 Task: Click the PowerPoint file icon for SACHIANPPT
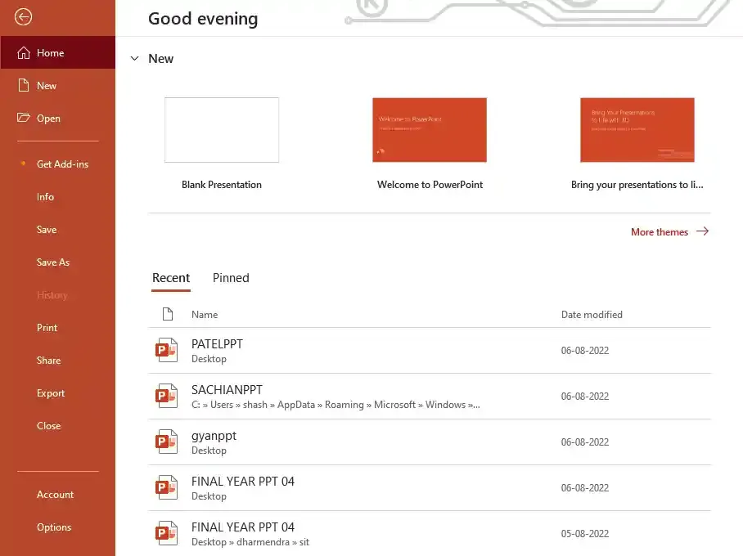click(x=166, y=396)
